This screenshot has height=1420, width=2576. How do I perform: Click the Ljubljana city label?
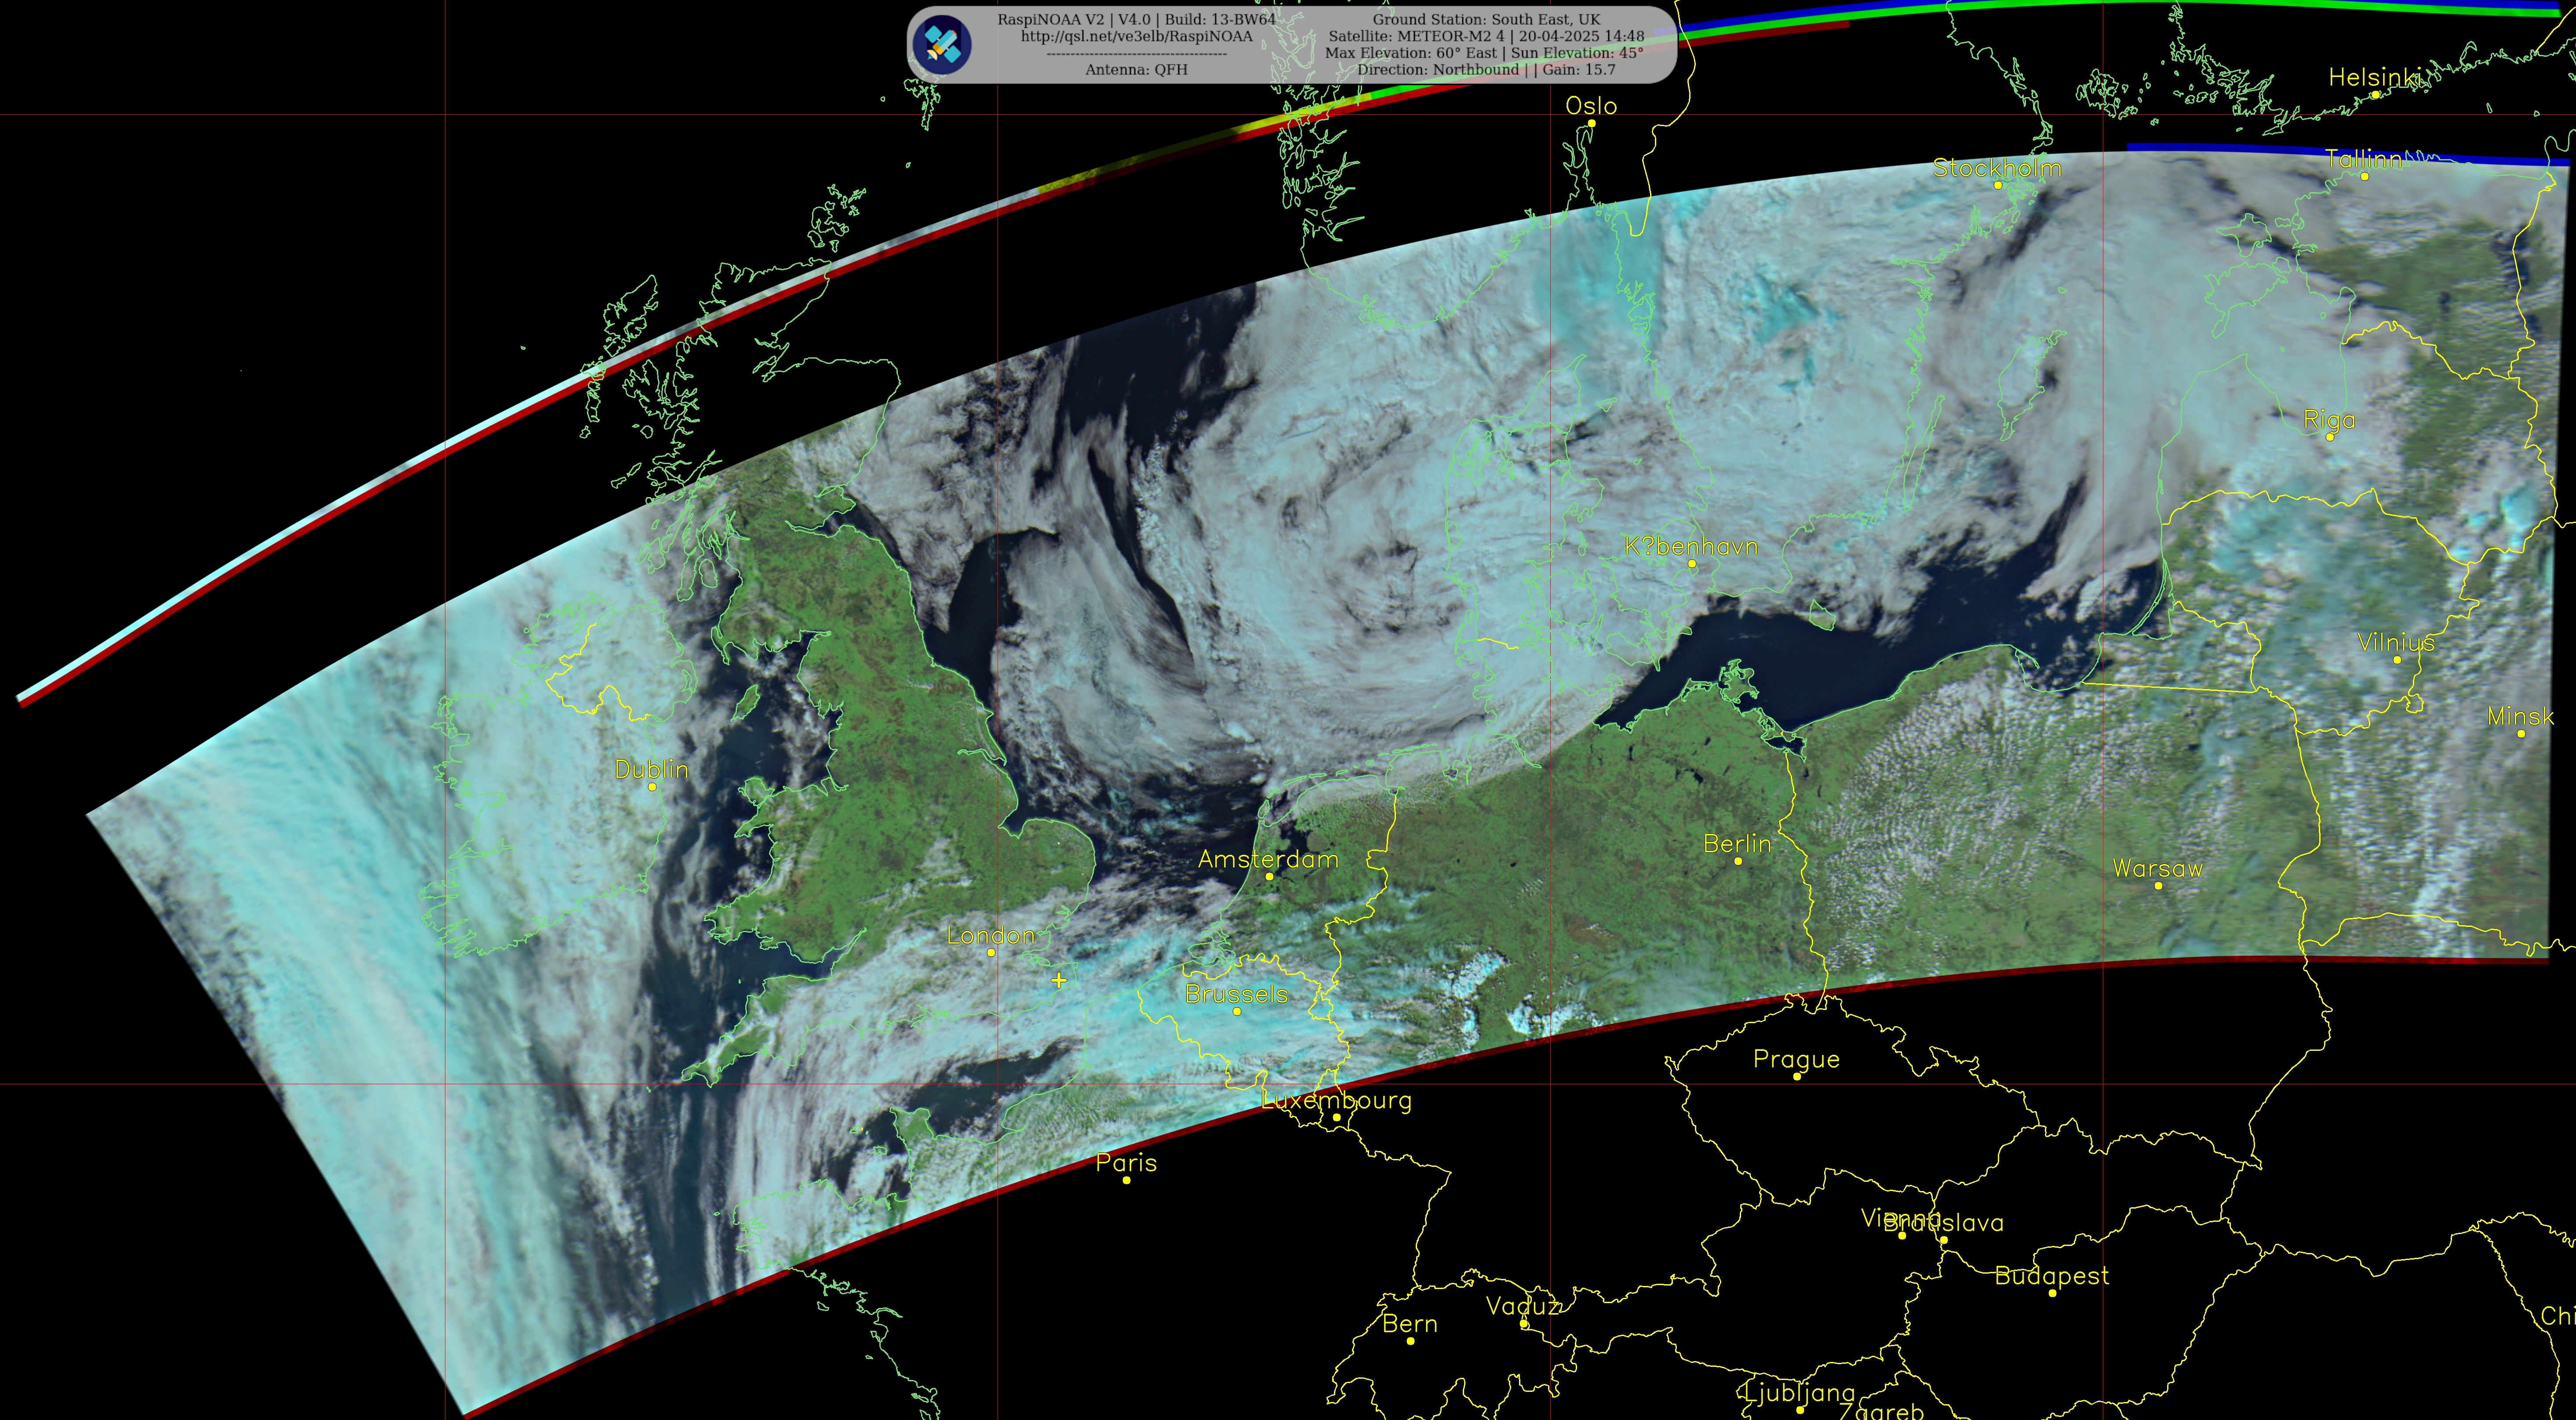[1799, 1393]
